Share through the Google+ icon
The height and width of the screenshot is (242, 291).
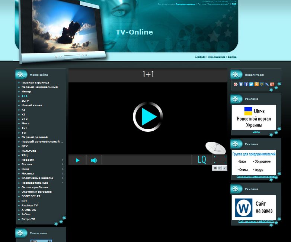(272, 84)
